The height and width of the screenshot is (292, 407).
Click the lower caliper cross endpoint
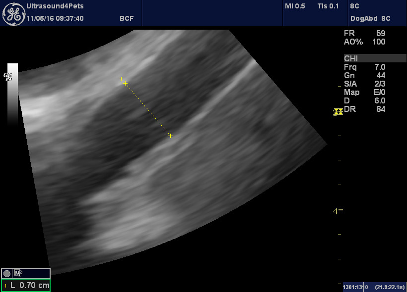170,136
